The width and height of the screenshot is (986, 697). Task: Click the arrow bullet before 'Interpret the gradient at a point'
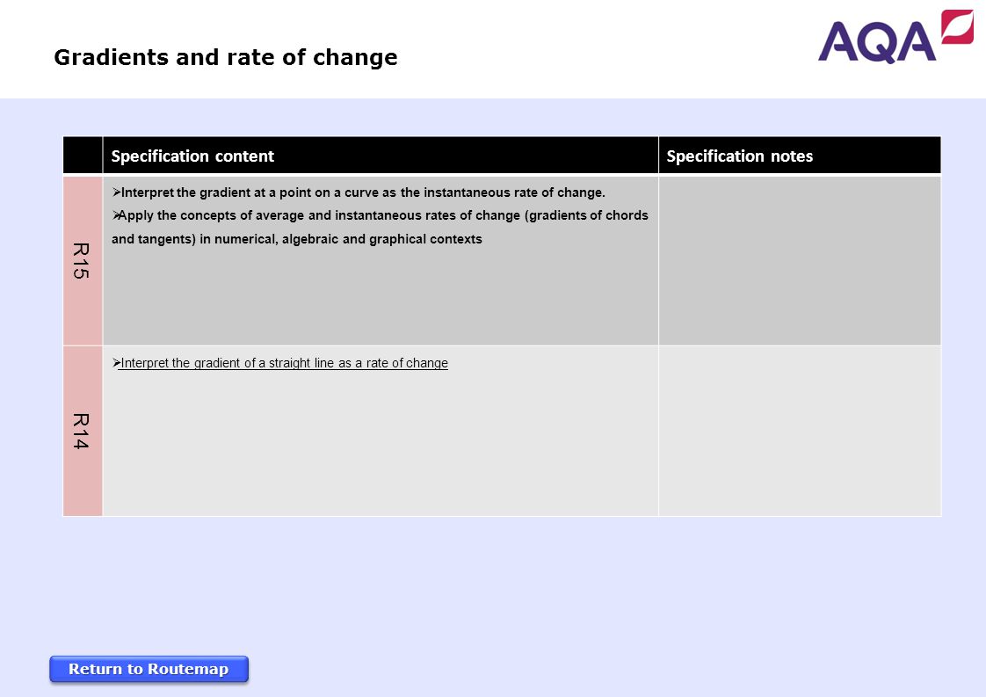116,192
